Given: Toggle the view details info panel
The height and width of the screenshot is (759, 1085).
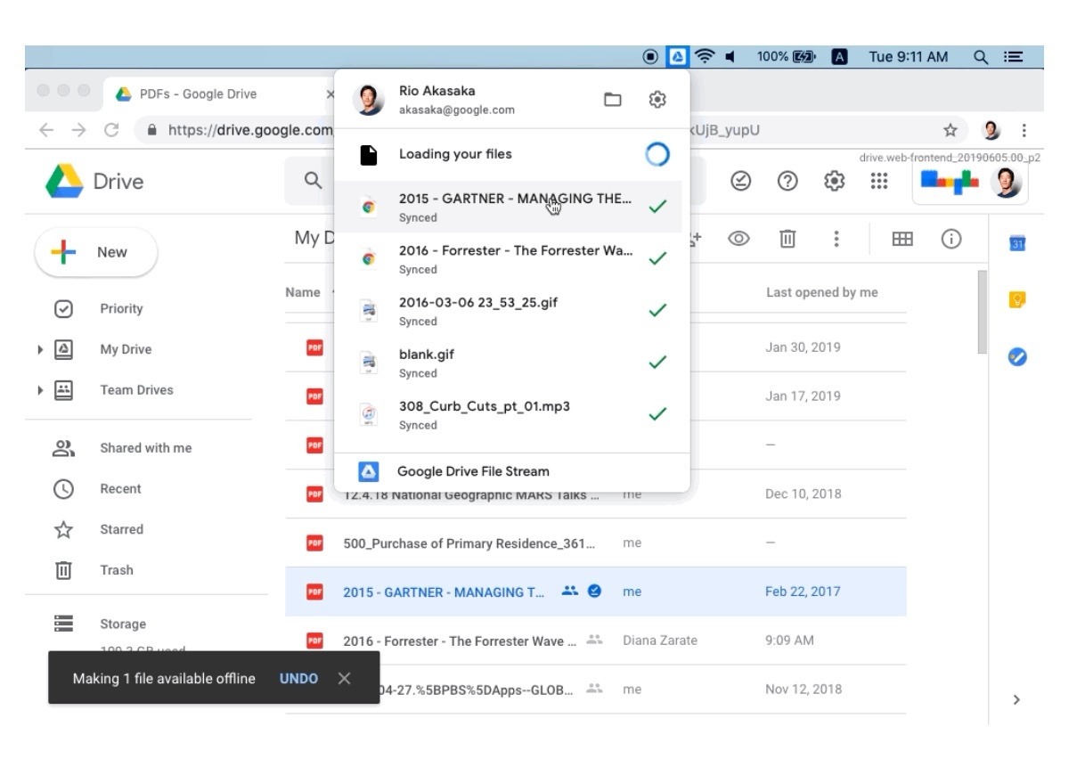Looking at the screenshot, I should coord(952,239).
